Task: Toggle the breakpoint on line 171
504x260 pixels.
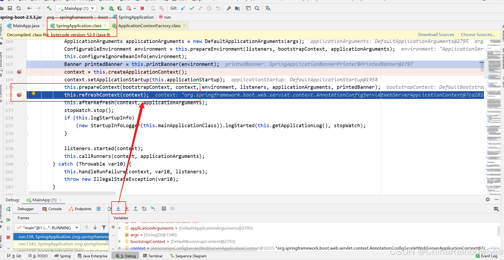Action: click(19, 95)
